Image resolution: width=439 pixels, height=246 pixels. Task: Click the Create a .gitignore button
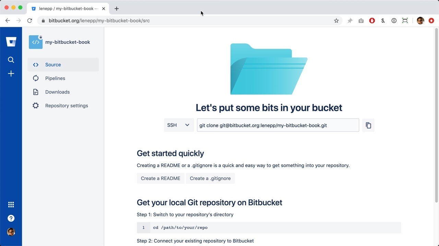tap(210, 178)
